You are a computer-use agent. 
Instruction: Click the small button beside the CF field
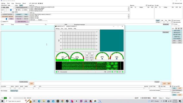click(x=13, y=12)
